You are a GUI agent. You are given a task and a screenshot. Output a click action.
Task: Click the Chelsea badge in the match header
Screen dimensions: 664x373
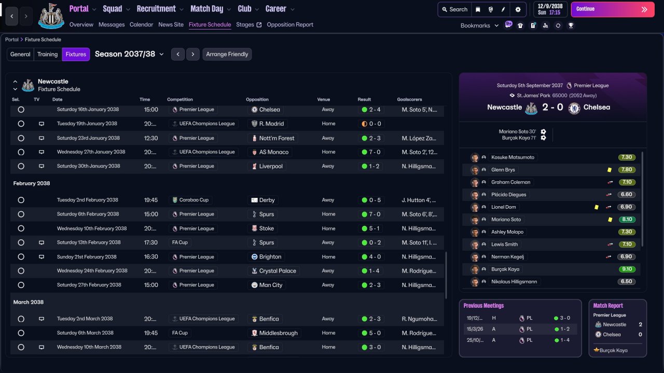pyautogui.click(x=574, y=108)
